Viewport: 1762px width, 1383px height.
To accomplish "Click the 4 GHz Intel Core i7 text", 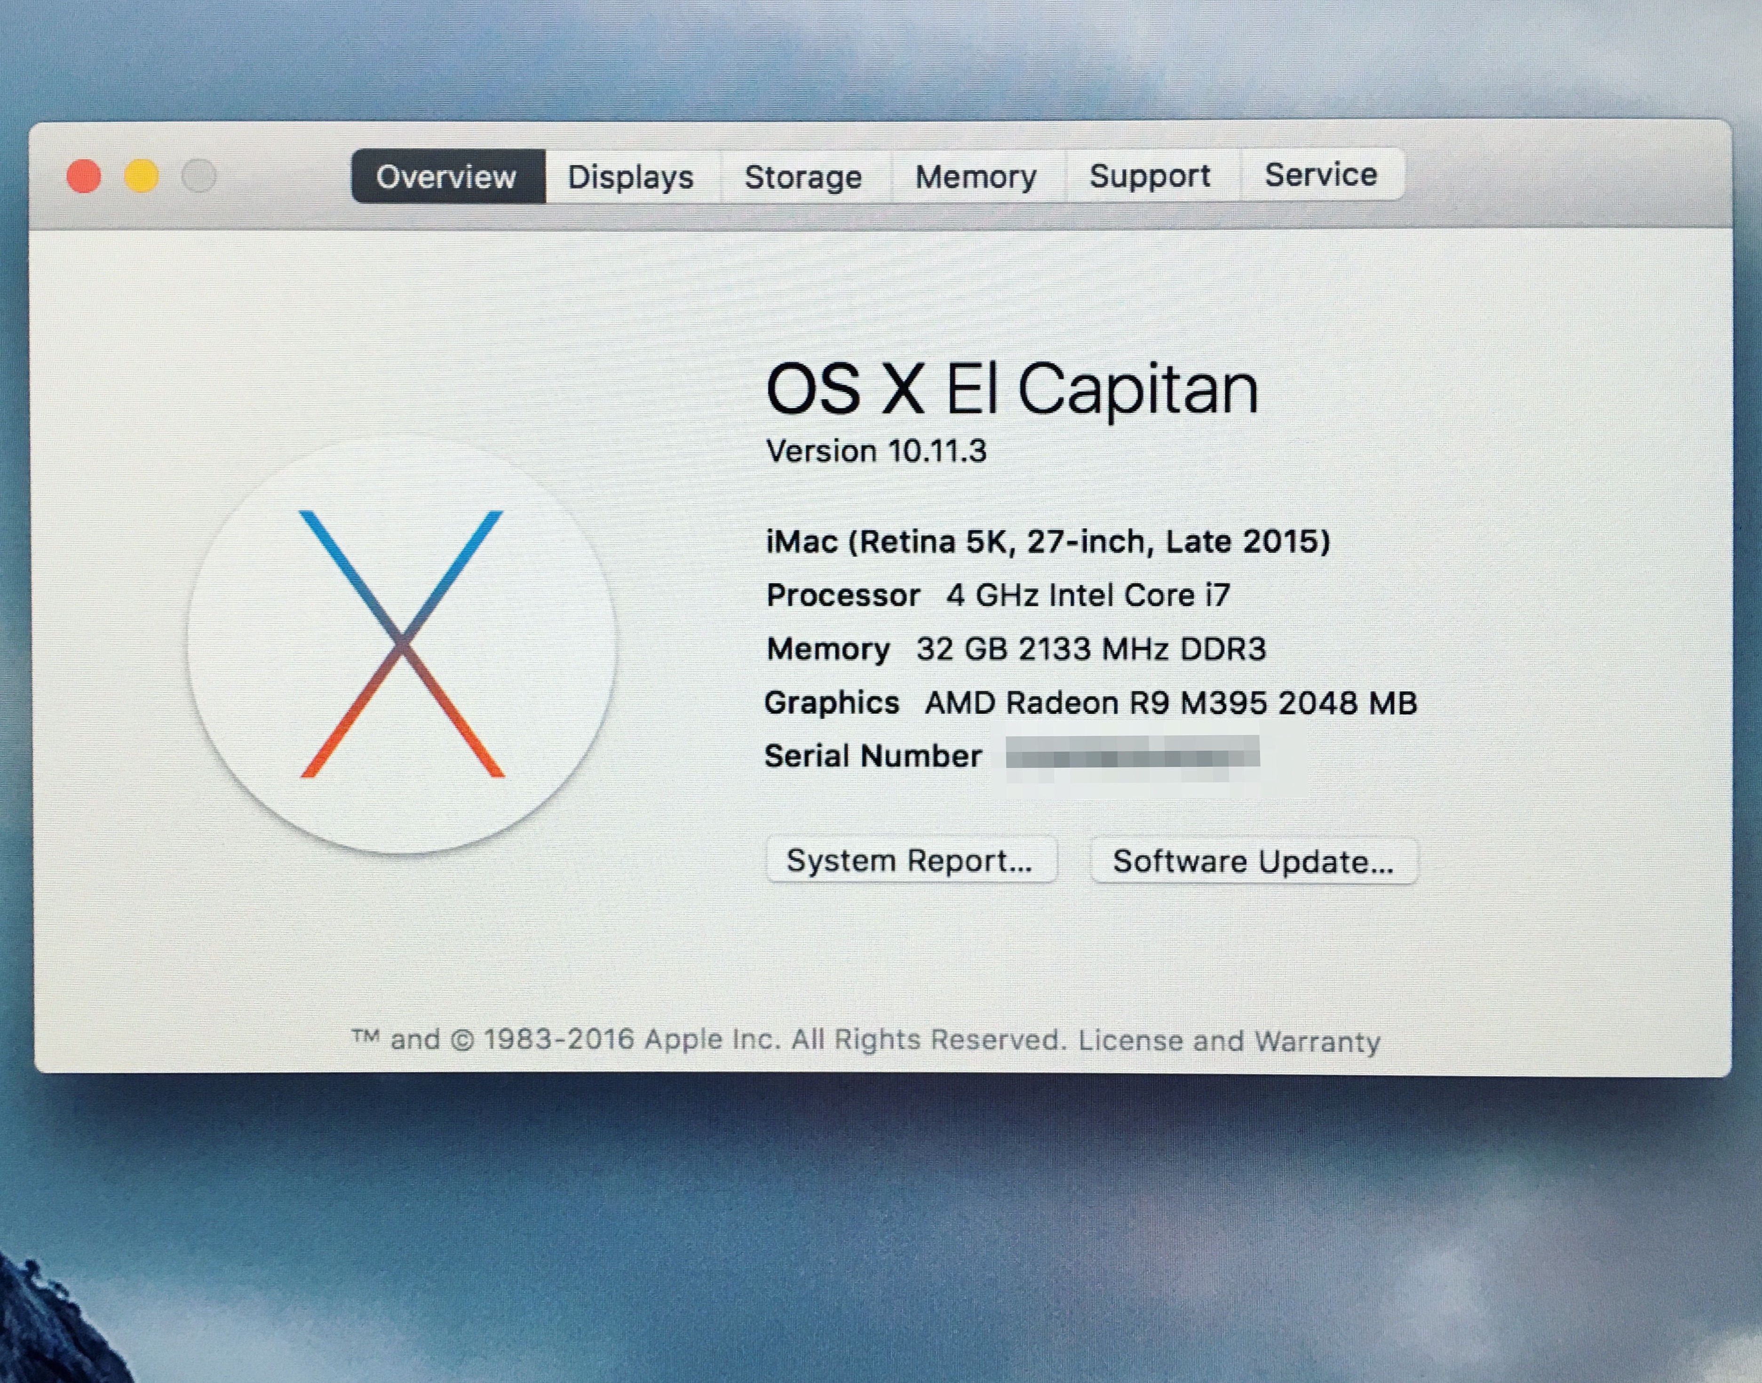I will pyautogui.click(x=1088, y=595).
